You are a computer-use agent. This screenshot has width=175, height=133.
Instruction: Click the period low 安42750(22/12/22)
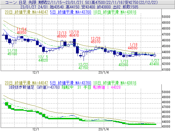point(142,2)
